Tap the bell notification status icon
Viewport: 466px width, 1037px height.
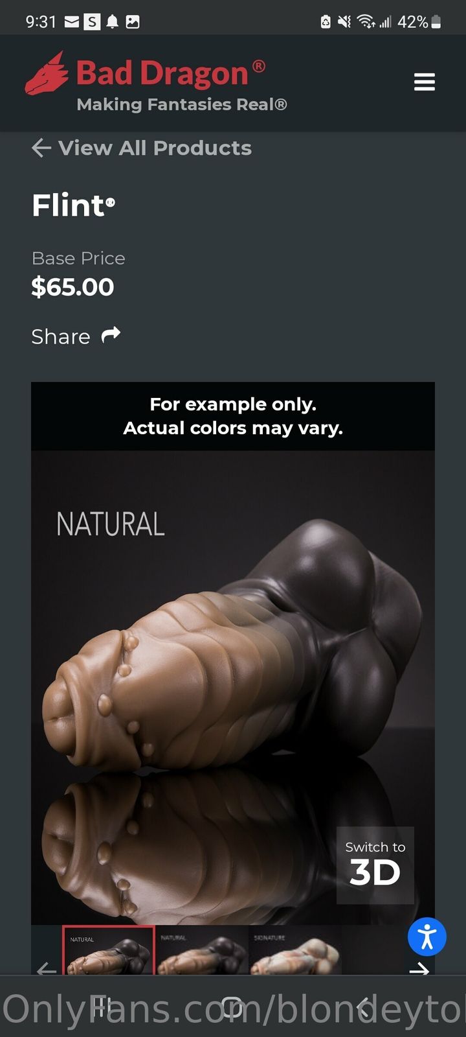(112, 22)
